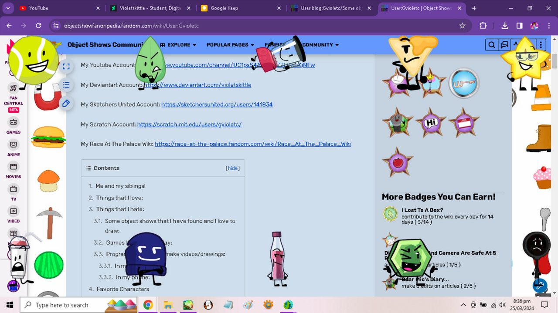This screenshot has width=558, height=313.
Task: Open the Windows Start menu
Action: click(10, 305)
